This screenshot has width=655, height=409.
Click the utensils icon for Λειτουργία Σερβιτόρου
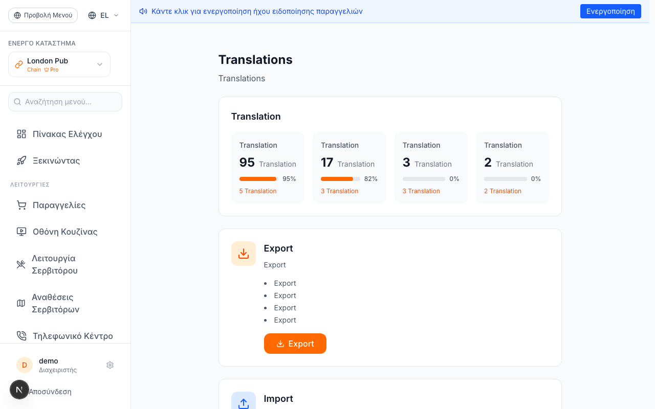[x=21, y=264]
